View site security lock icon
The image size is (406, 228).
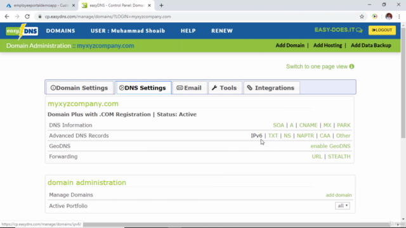(39, 16)
